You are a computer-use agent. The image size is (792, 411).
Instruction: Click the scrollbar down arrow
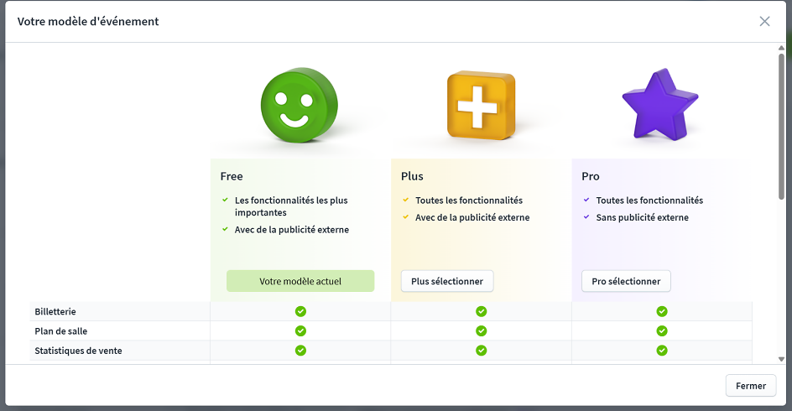pyautogui.click(x=781, y=358)
